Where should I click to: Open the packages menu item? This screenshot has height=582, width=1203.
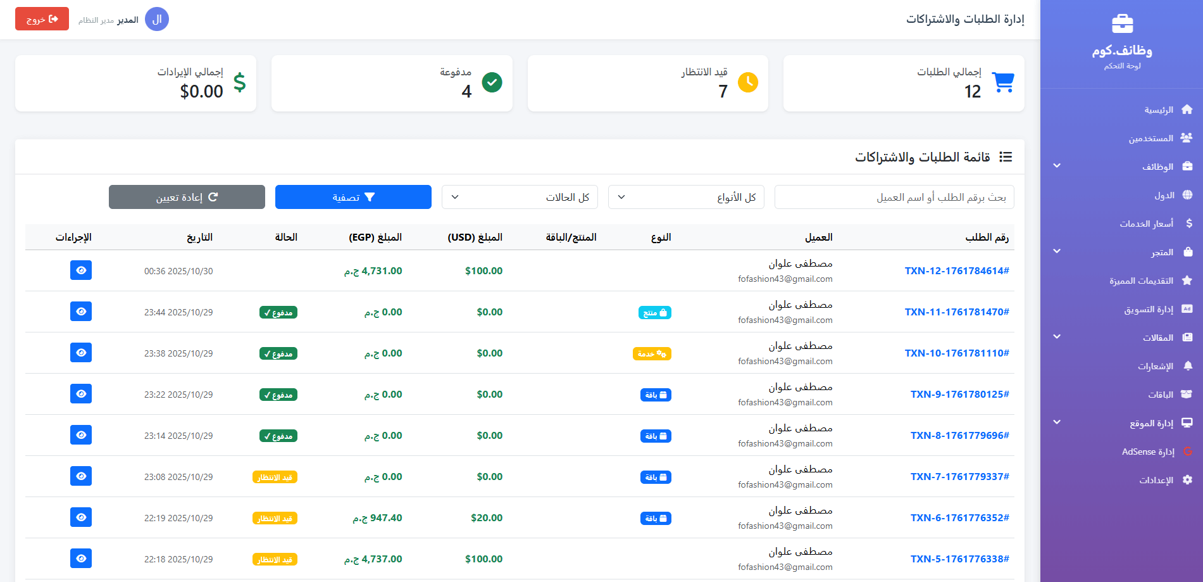(x=1161, y=395)
